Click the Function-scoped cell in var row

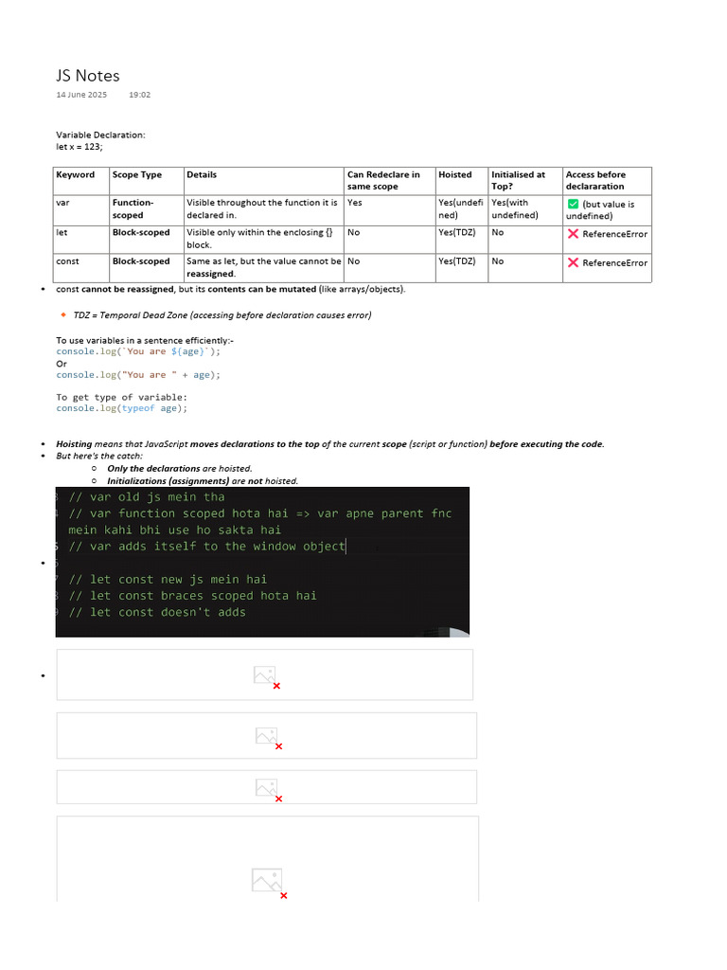[x=147, y=209]
